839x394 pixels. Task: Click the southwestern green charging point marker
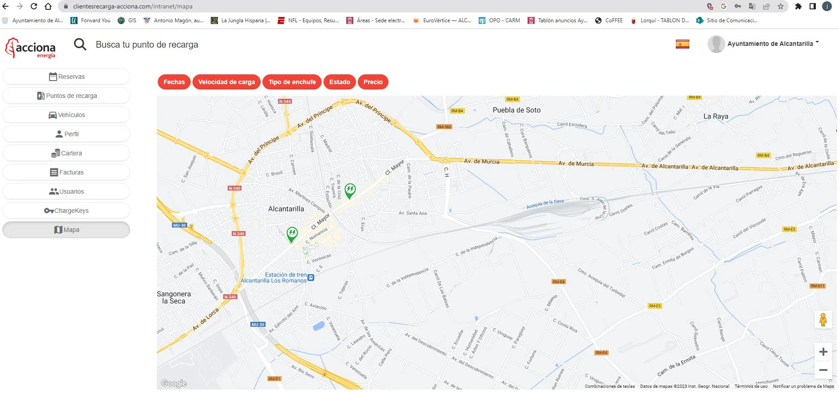[x=292, y=234]
